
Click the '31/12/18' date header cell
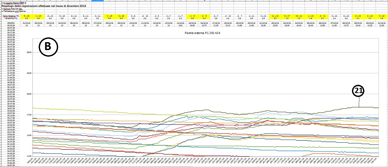point(382,23)
